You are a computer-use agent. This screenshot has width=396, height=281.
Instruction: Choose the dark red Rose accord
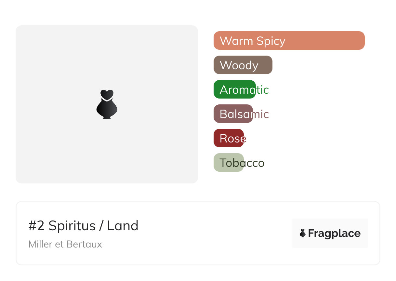point(229,138)
